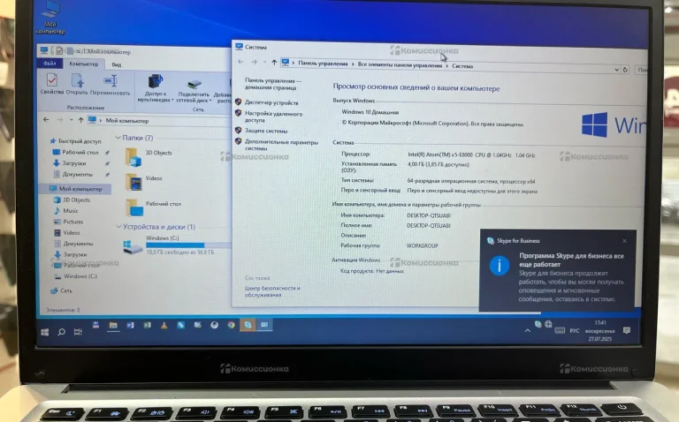This screenshot has height=422, width=679.
Task: Open taskbar Search
Action: pyautogui.click(x=62, y=332)
